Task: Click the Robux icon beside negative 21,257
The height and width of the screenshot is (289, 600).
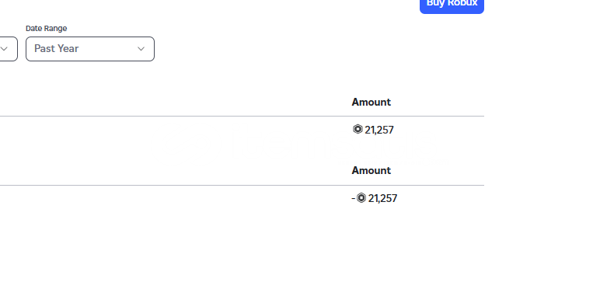Action: [x=361, y=197]
